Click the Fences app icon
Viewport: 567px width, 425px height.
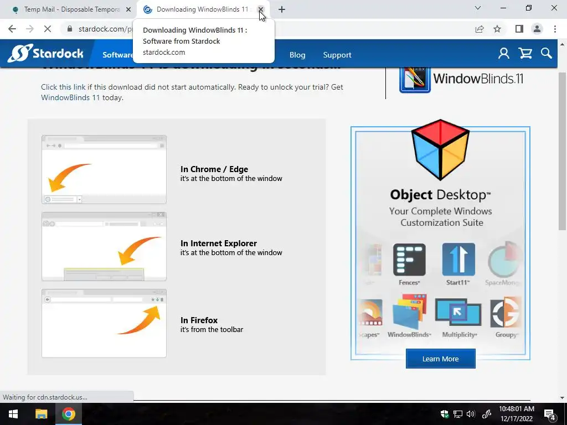click(409, 260)
